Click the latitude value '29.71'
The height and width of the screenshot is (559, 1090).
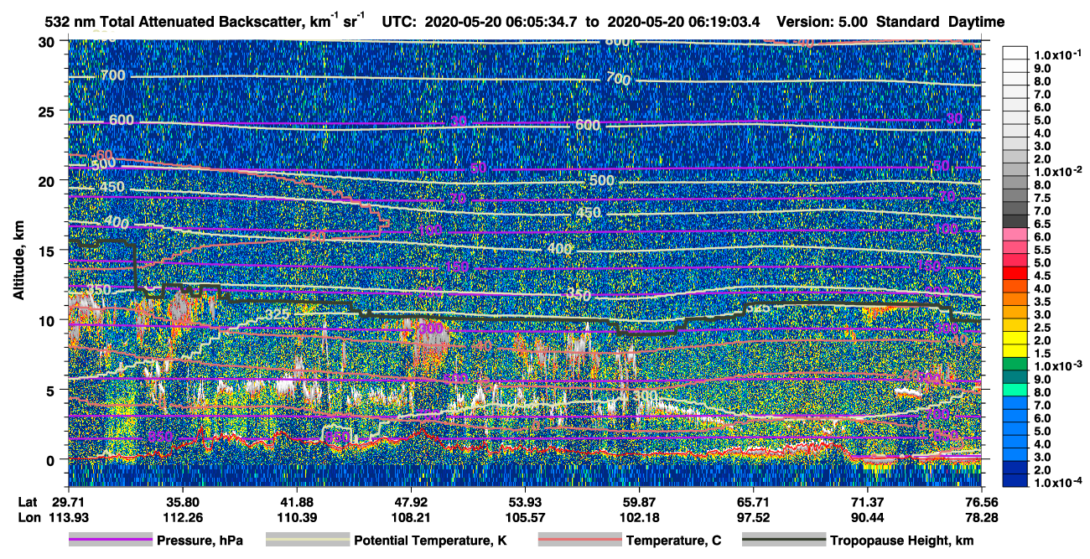click(x=69, y=502)
